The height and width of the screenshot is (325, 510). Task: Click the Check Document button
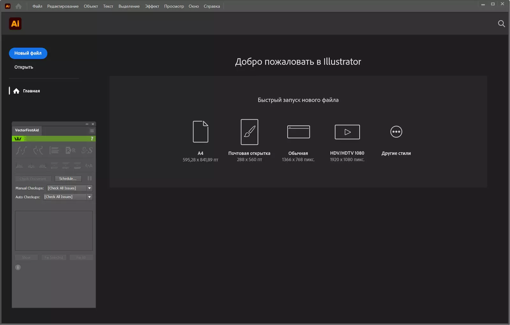pyautogui.click(x=33, y=179)
